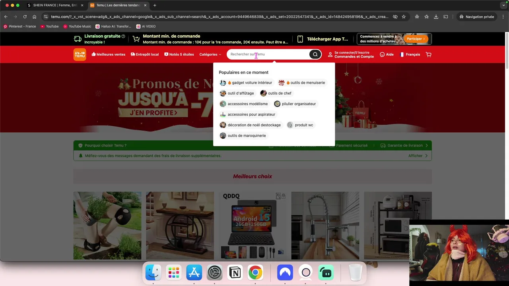The width and height of the screenshot is (509, 286).
Task: Choose produit wc suggestion
Action: point(300,125)
